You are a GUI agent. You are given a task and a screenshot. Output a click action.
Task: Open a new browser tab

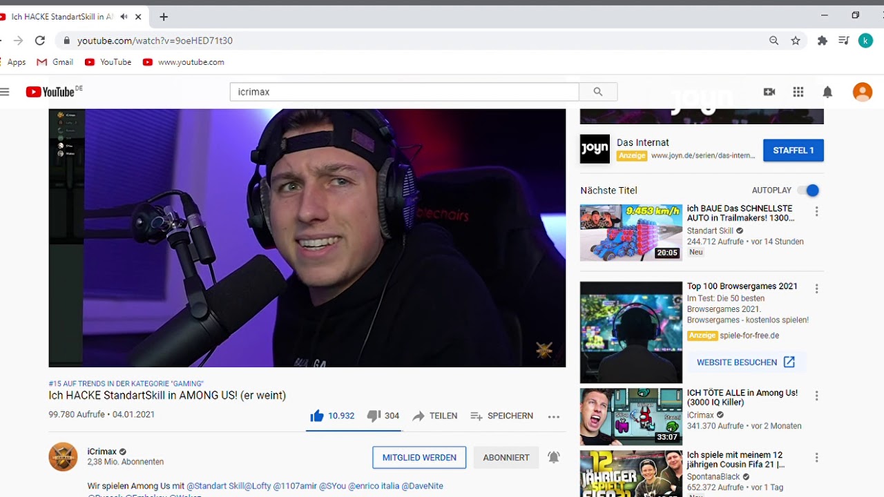point(164,17)
